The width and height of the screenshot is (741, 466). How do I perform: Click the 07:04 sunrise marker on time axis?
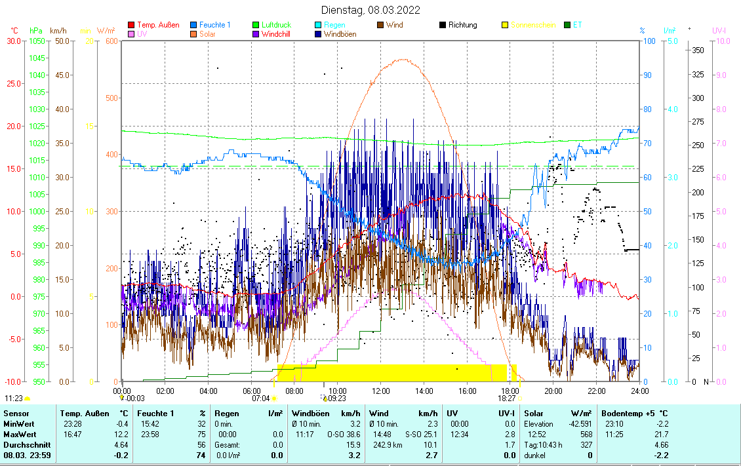[261, 398]
